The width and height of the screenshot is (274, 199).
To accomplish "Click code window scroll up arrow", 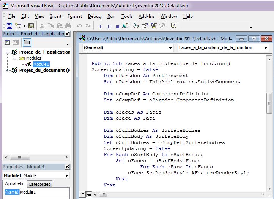I will [269, 60].
